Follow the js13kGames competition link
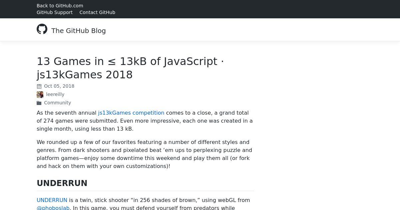Image resolution: width=400 pixels, height=210 pixels. click(x=131, y=113)
